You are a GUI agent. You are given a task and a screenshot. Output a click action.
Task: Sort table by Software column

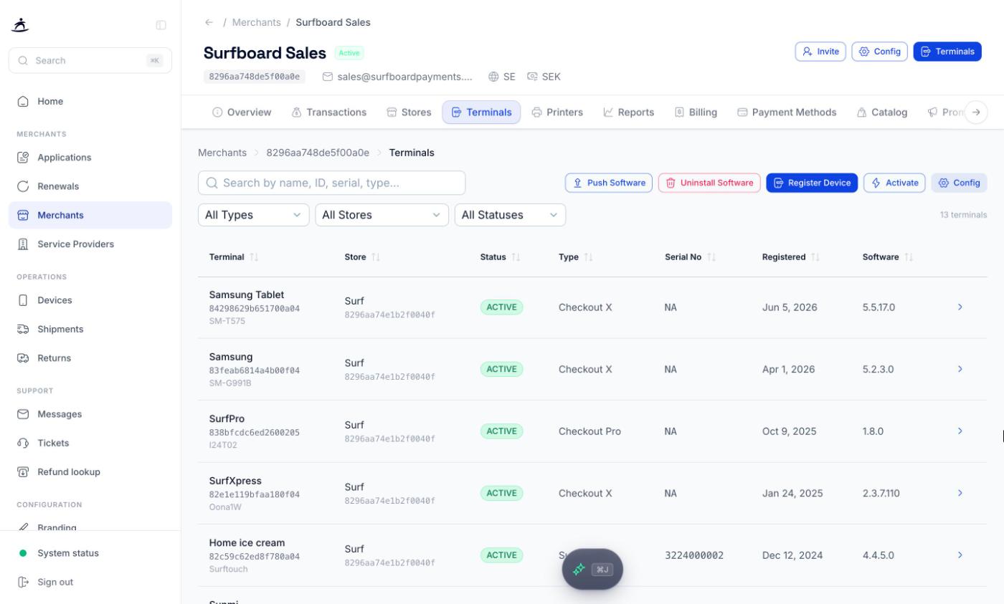887,257
